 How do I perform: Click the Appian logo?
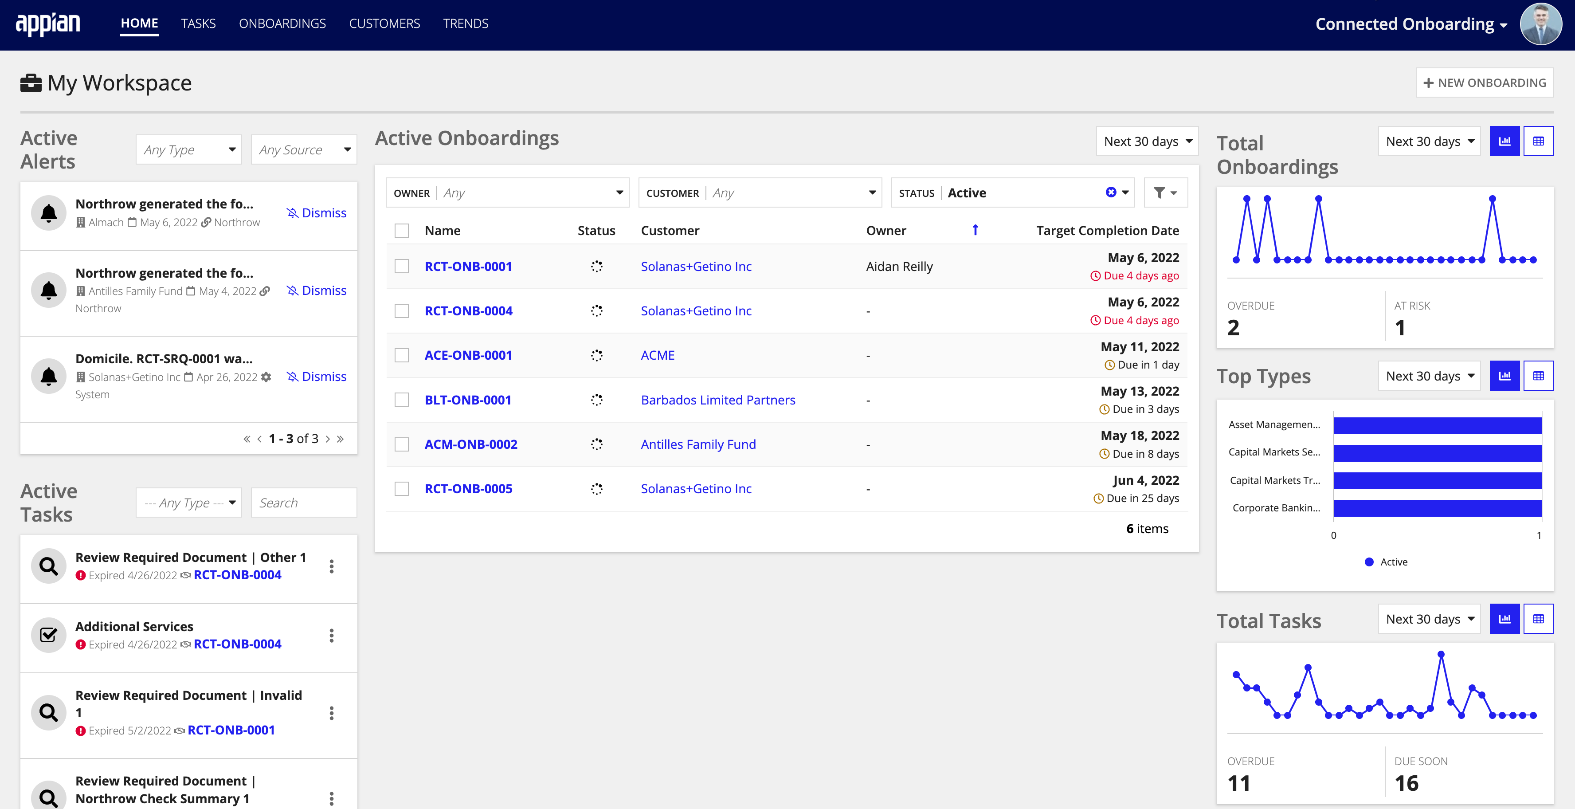pos(48,24)
